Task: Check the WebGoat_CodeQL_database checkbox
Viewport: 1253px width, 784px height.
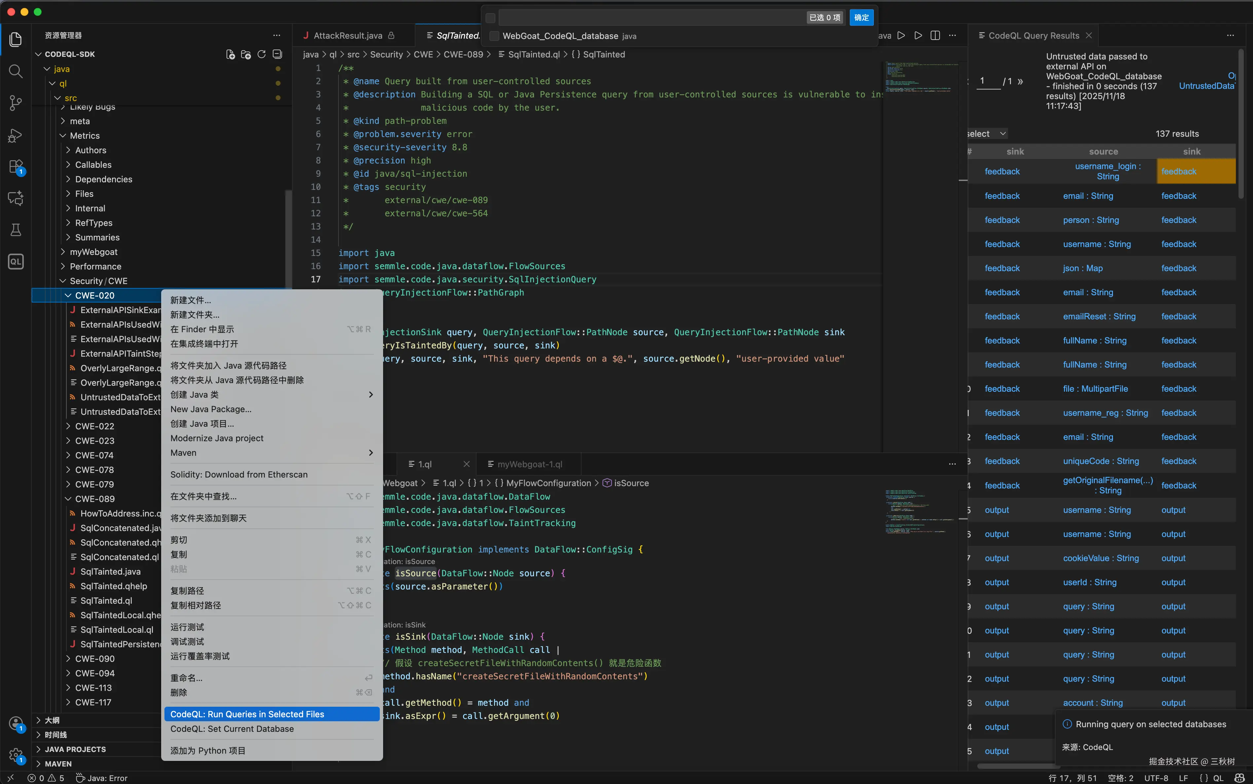Action: click(x=494, y=36)
